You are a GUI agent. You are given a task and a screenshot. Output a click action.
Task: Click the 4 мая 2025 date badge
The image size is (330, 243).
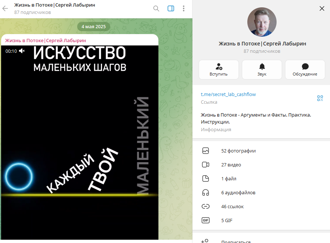click(x=93, y=27)
